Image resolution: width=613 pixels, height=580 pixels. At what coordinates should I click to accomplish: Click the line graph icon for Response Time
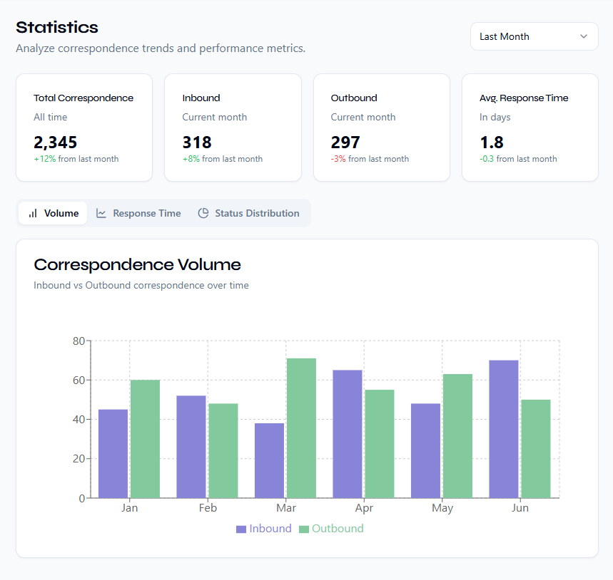(101, 213)
